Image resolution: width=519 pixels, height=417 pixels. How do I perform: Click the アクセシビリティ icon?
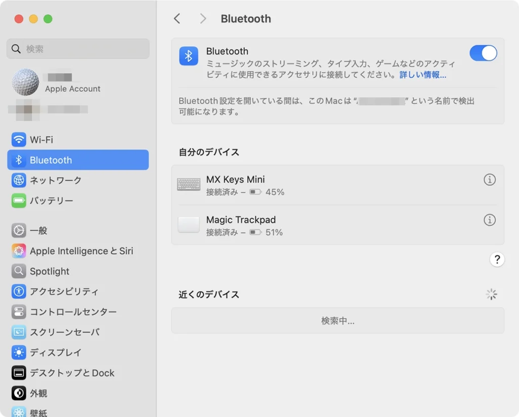click(x=19, y=292)
